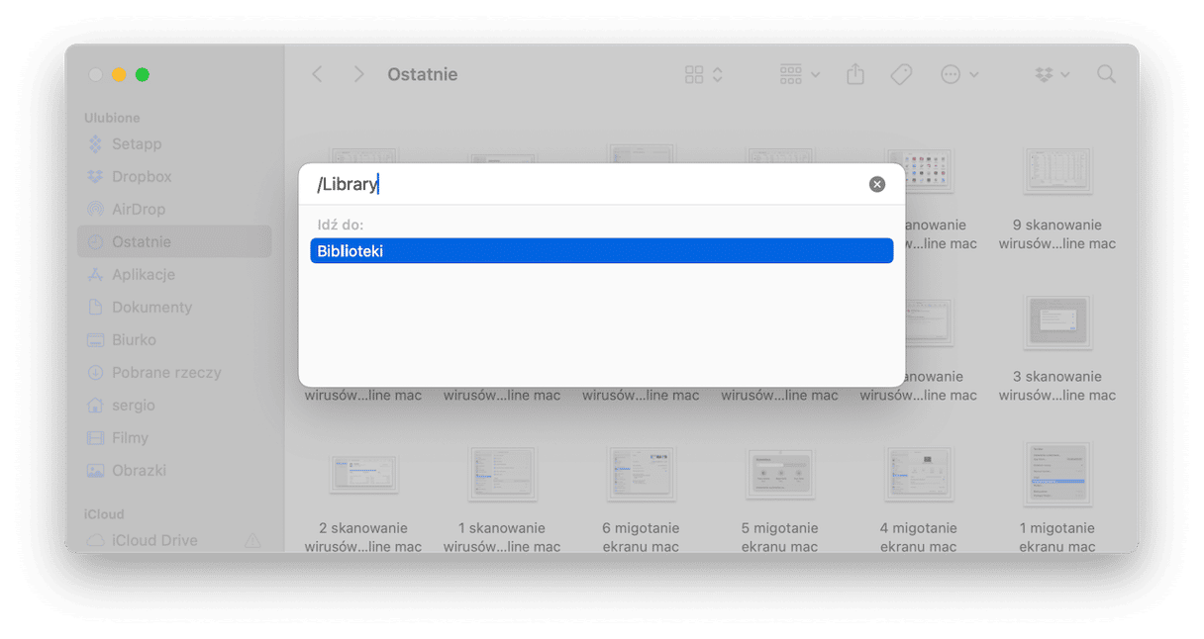Click the iCloud Drive warning icon
This screenshot has width=1204, height=639.
[252, 540]
